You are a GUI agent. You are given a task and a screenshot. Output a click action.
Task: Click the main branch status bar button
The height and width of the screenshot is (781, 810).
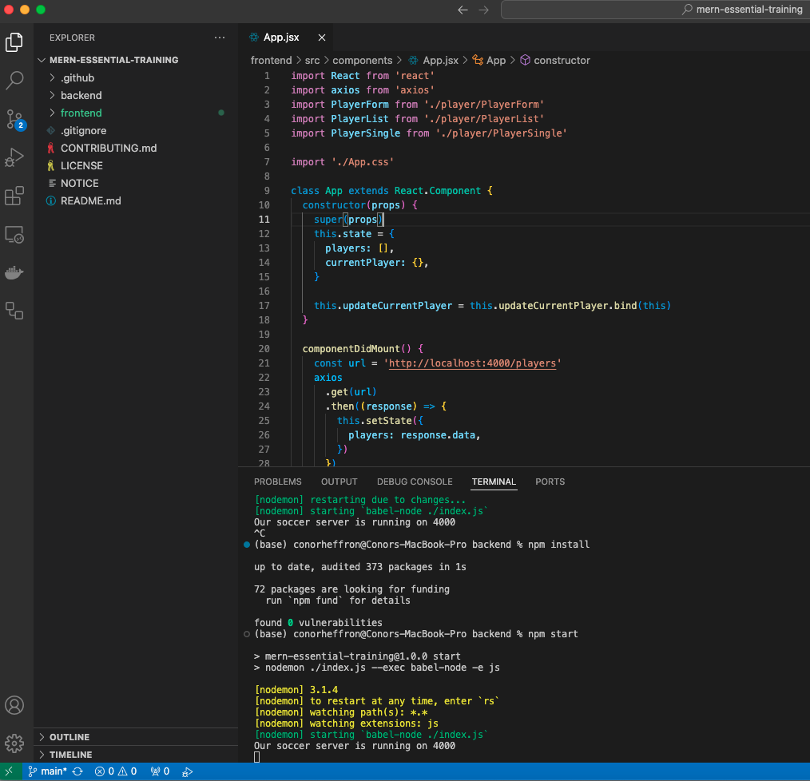click(48, 771)
